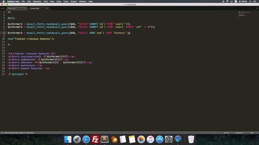Open the blue swirl browser in dock
This screenshot has width=259, height=145.
(x=178, y=139)
